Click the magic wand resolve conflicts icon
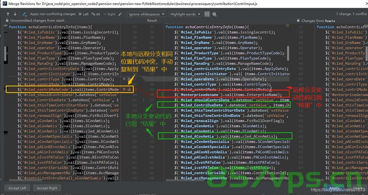This screenshot has height=195, width=368. point(120,14)
